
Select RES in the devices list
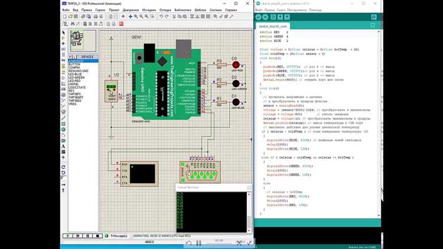71,91
